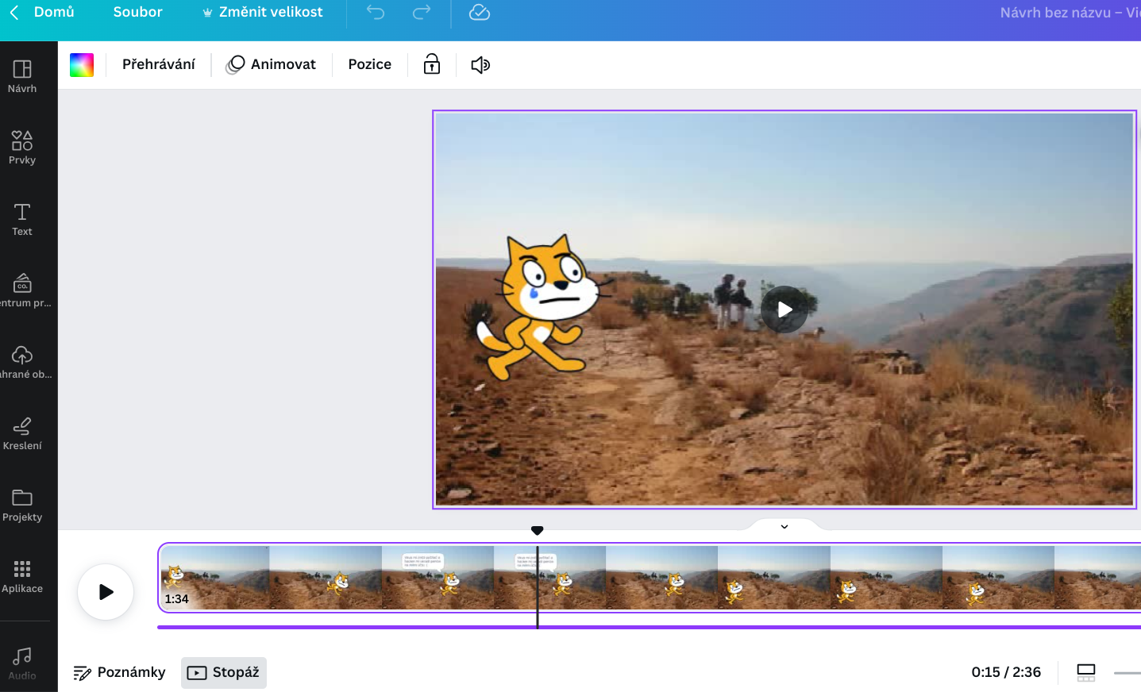Go back using the Domů arrow
This screenshot has width=1141, height=692.
(14, 13)
